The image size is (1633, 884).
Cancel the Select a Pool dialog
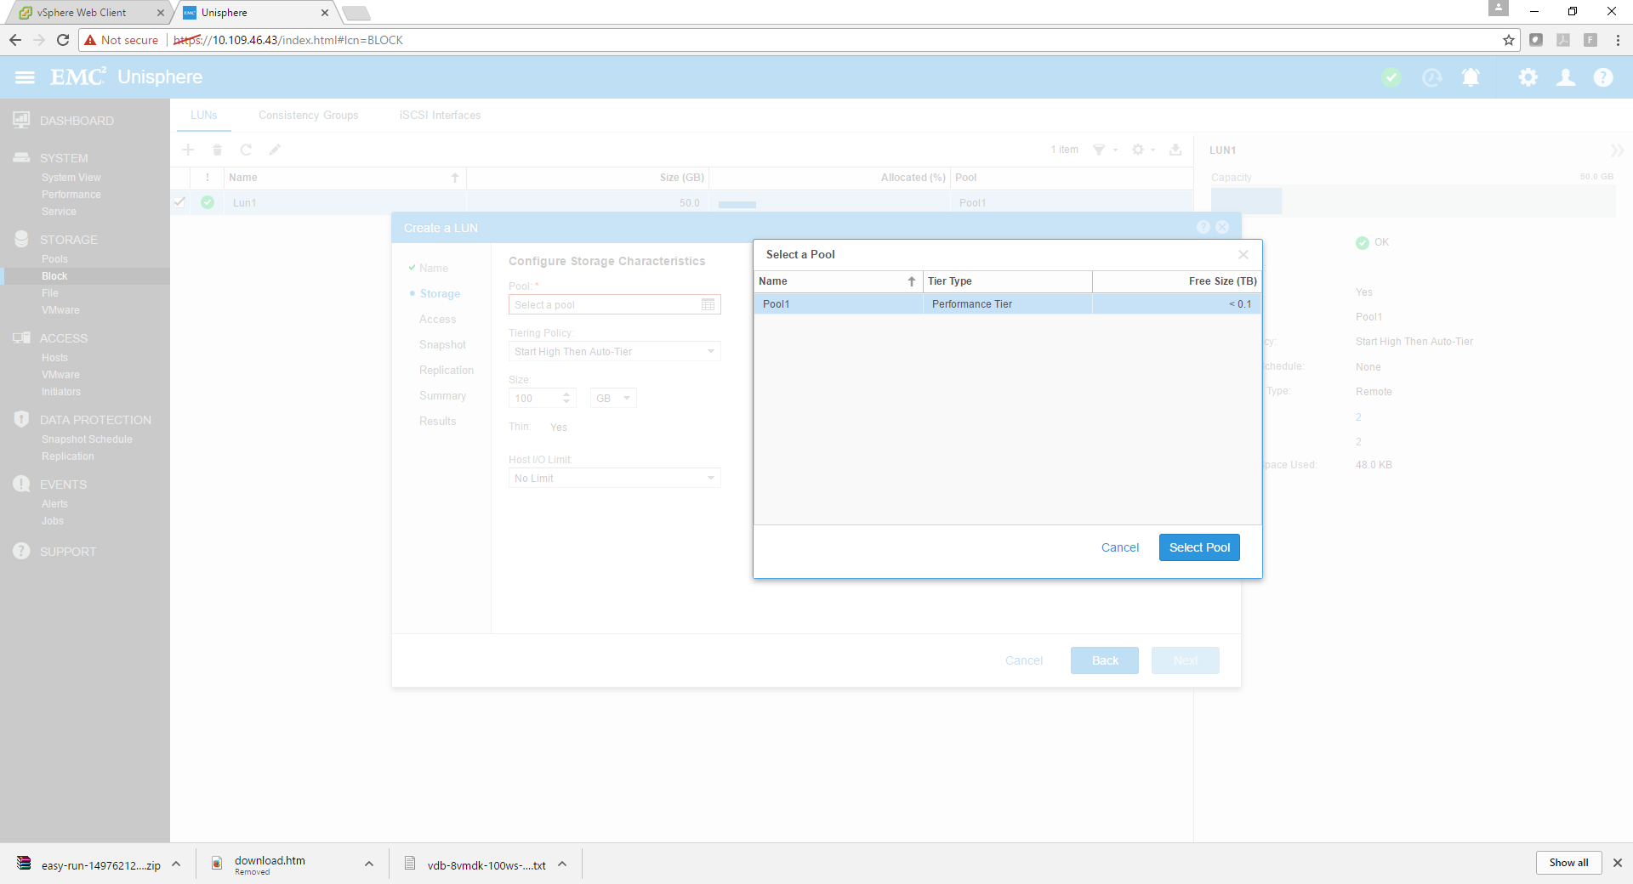point(1119,547)
